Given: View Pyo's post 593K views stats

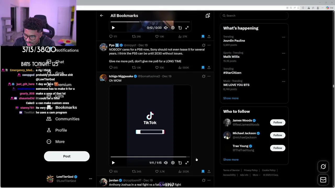Looking at the screenshot, I should 183,68.
